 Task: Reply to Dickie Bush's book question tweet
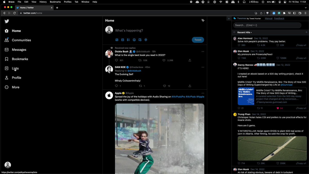click(116, 60)
